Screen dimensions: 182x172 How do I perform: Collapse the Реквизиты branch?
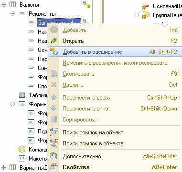[12, 14]
